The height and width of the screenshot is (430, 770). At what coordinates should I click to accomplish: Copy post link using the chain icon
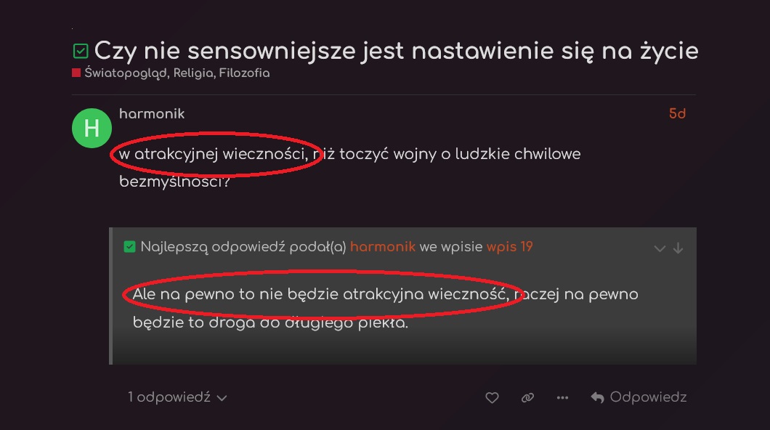527,398
